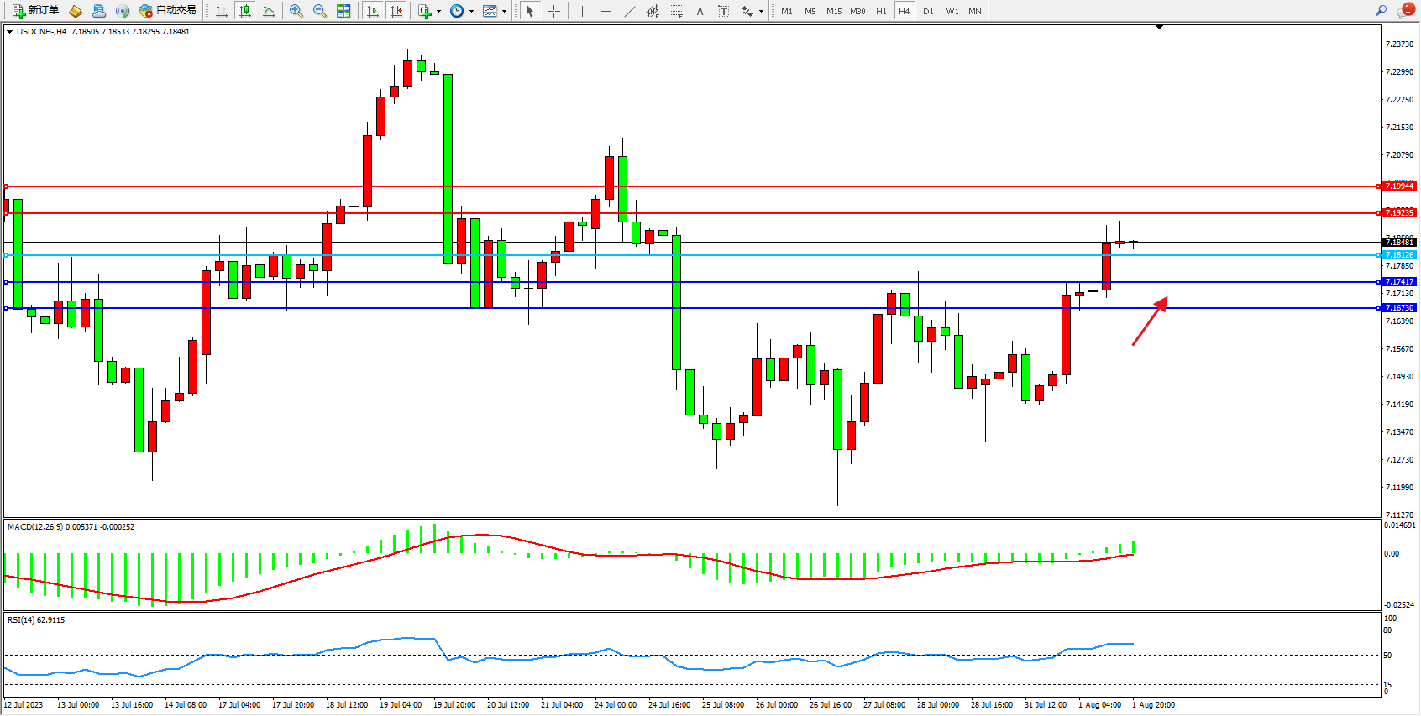Viewport: 1421px width, 716px height.
Task: Open the chart templates dropdown arrow
Action: pyautogui.click(x=504, y=12)
